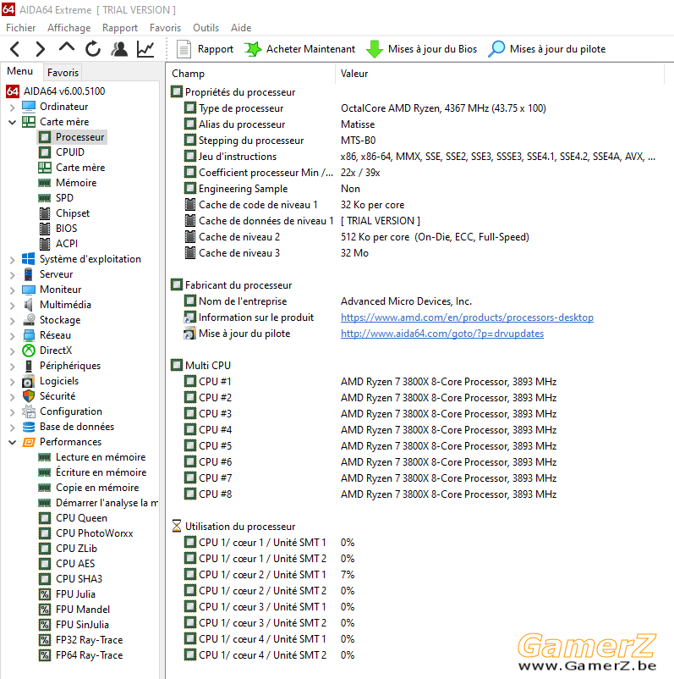674x679 pixels.
Task: Click the Périphériques icon in tree
Action: (x=29, y=366)
